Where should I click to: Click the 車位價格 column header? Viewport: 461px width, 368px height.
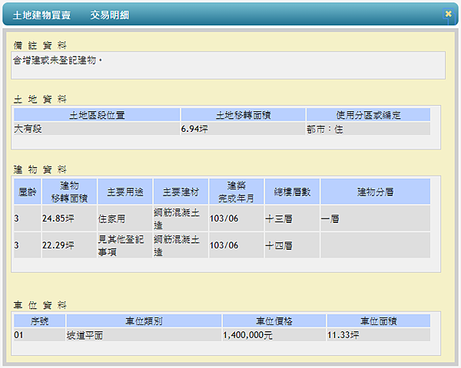pyautogui.click(x=274, y=320)
